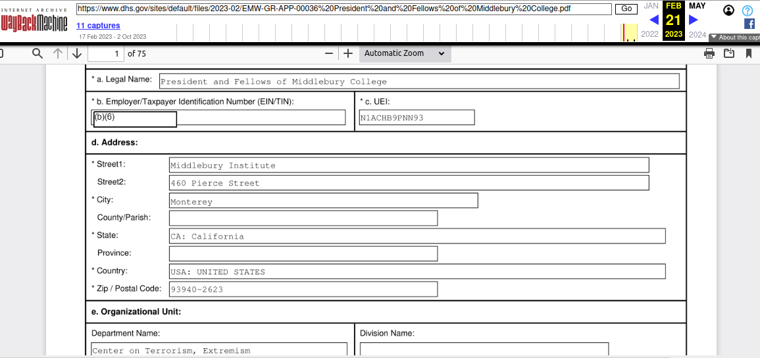Click the Go button
Viewport: 760px width, 358px height.
pyautogui.click(x=626, y=9)
